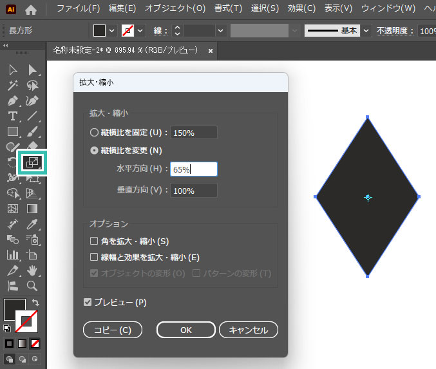Open the fill color dropdown arrow
Viewport: 436px width, 369px height.
coord(112,30)
